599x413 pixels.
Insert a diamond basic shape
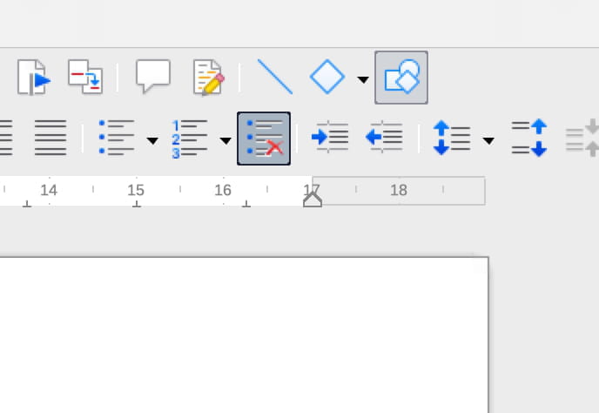[327, 77]
